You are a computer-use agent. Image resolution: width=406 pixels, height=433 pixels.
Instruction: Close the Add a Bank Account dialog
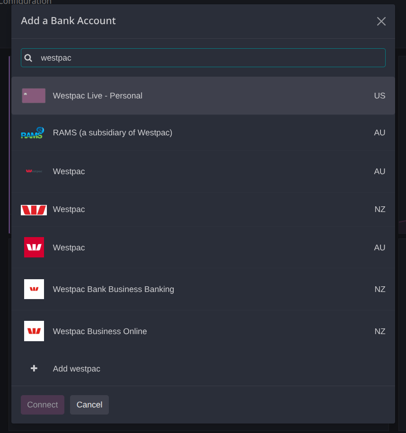pos(381,21)
